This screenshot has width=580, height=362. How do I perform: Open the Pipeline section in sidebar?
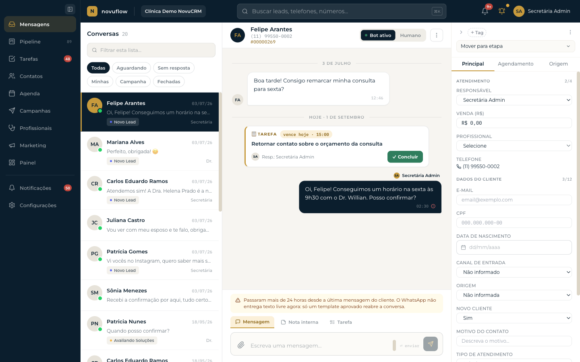click(x=40, y=41)
